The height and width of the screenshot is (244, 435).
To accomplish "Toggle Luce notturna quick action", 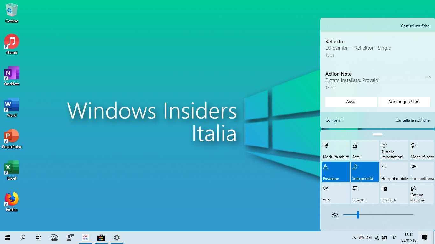I will coord(422,172).
